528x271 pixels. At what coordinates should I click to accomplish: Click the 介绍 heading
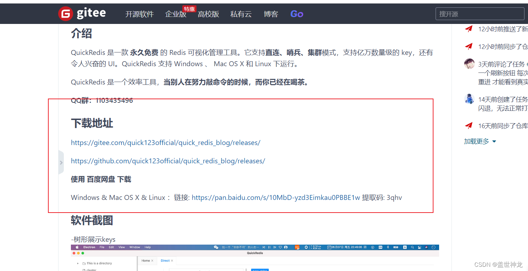tap(81, 33)
